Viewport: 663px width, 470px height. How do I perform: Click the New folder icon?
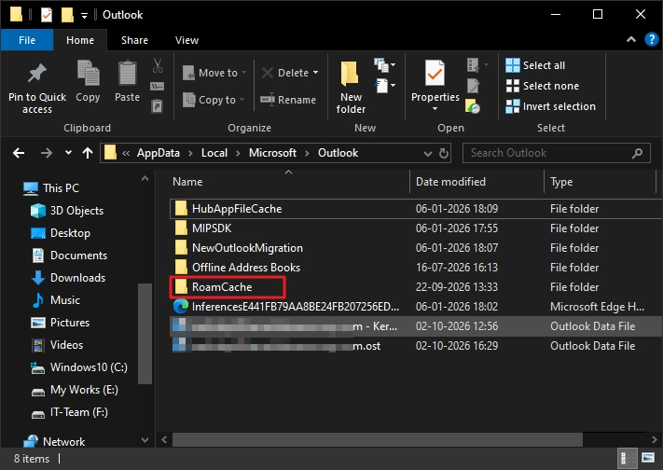[x=350, y=74]
